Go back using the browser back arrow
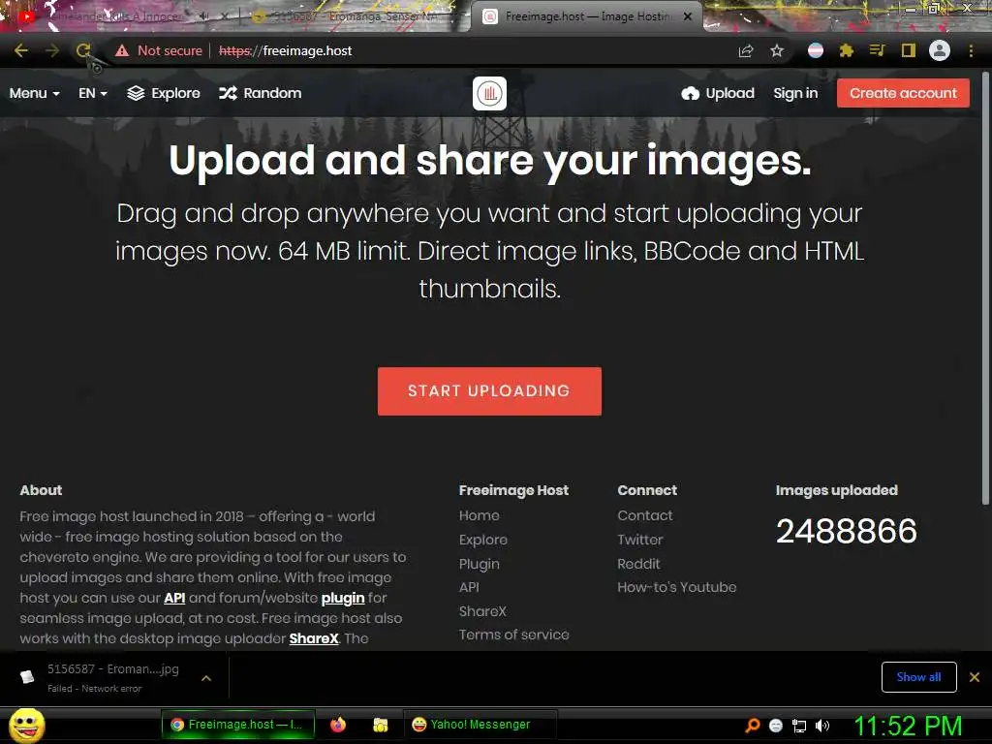 pos(21,50)
